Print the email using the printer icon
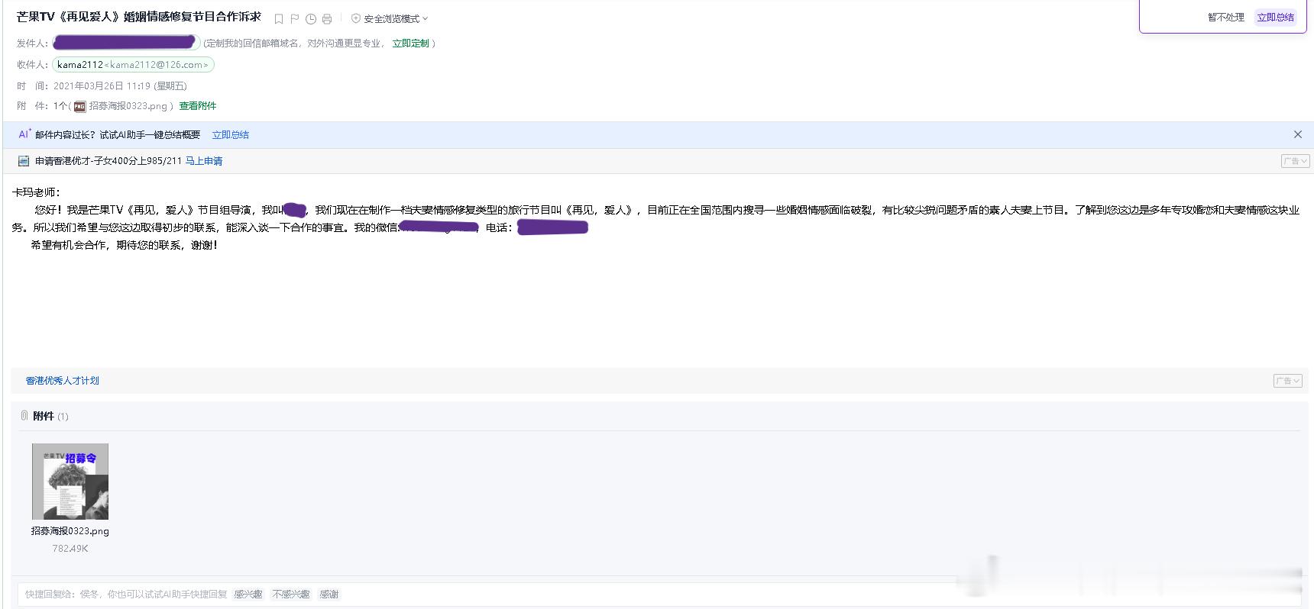 tap(327, 19)
